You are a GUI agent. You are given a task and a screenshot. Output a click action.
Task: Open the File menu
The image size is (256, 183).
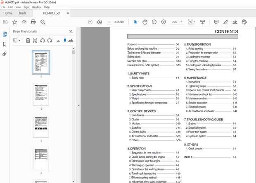click(x=3, y=7)
